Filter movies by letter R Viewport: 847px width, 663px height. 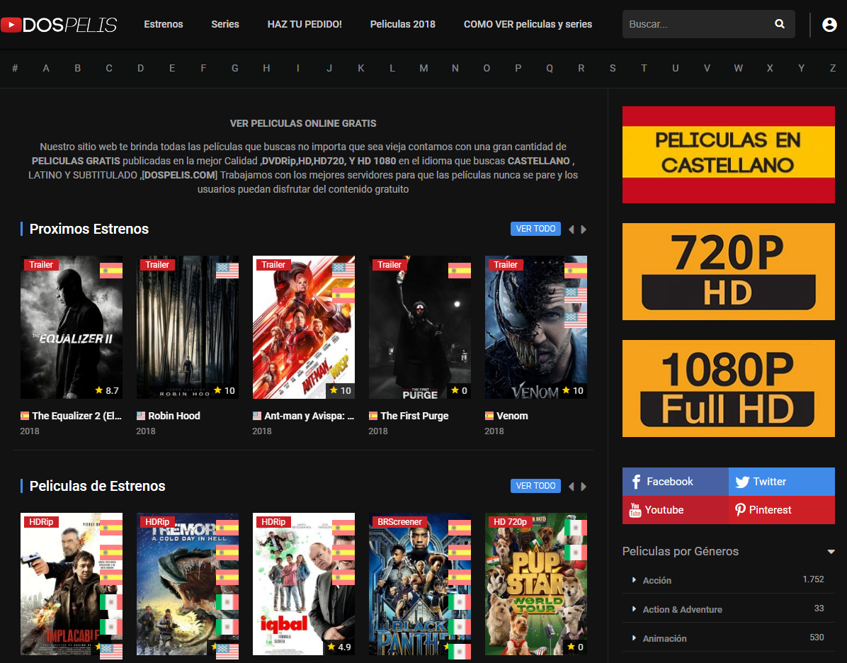coord(581,68)
